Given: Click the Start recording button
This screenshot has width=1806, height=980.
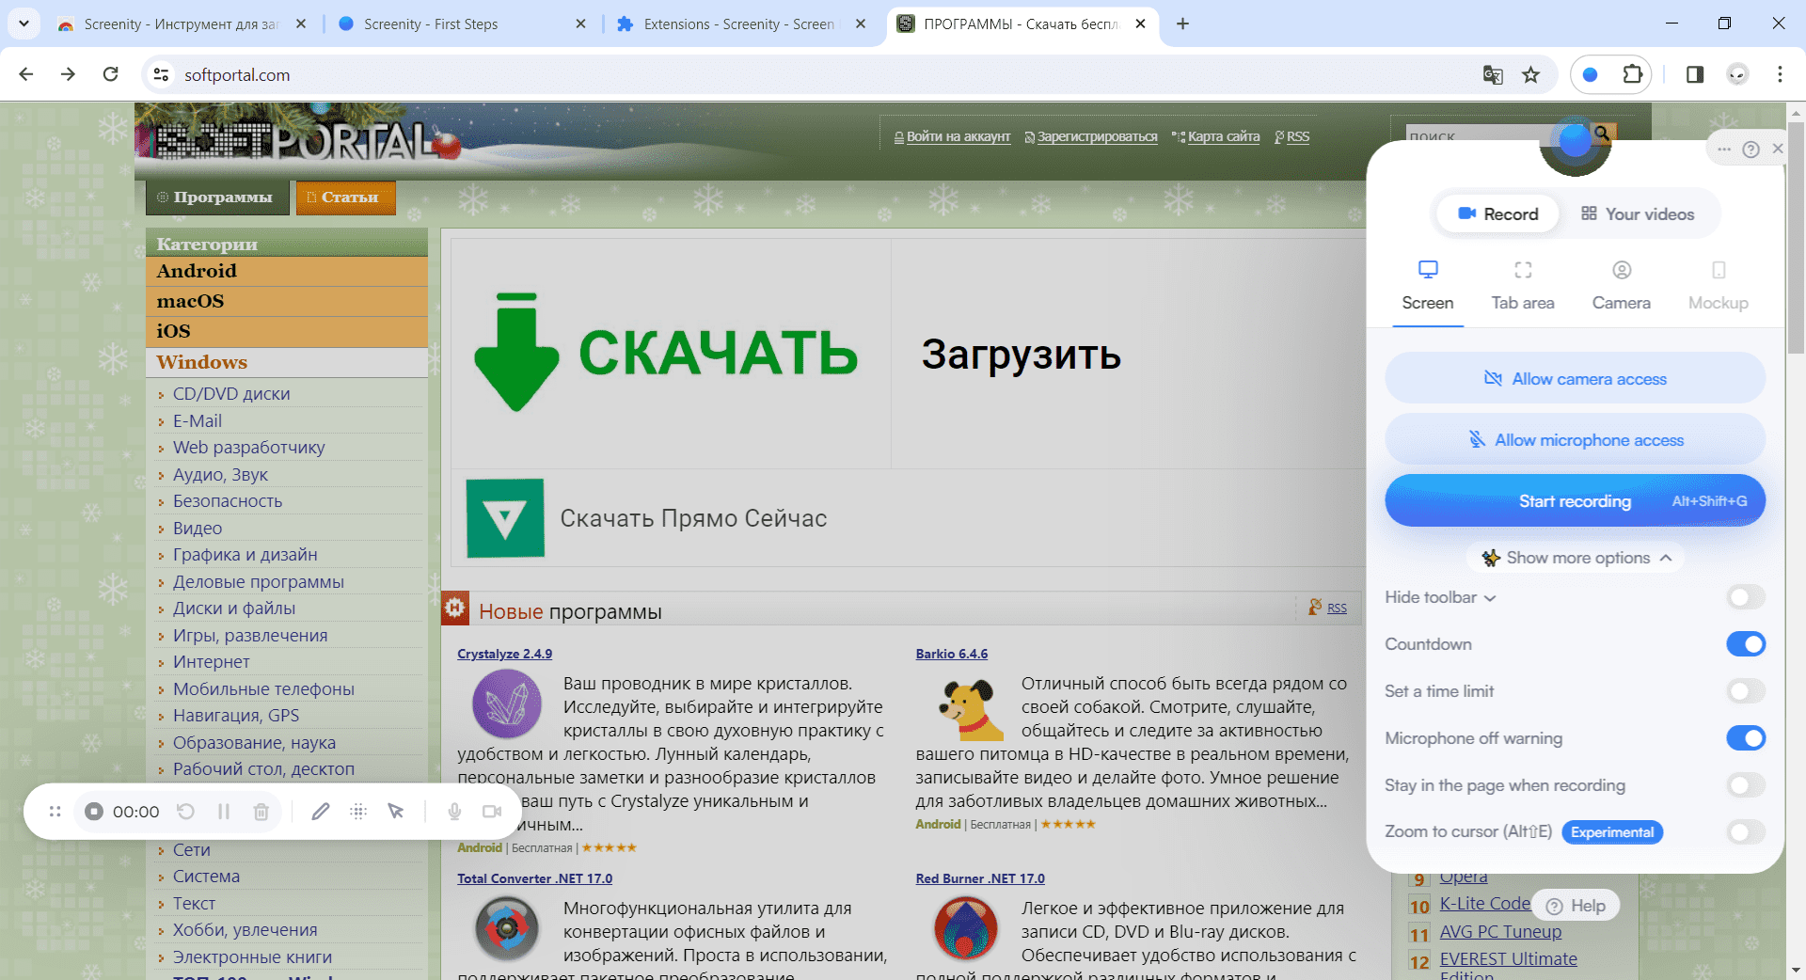Looking at the screenshot, I should [1576, 501].
